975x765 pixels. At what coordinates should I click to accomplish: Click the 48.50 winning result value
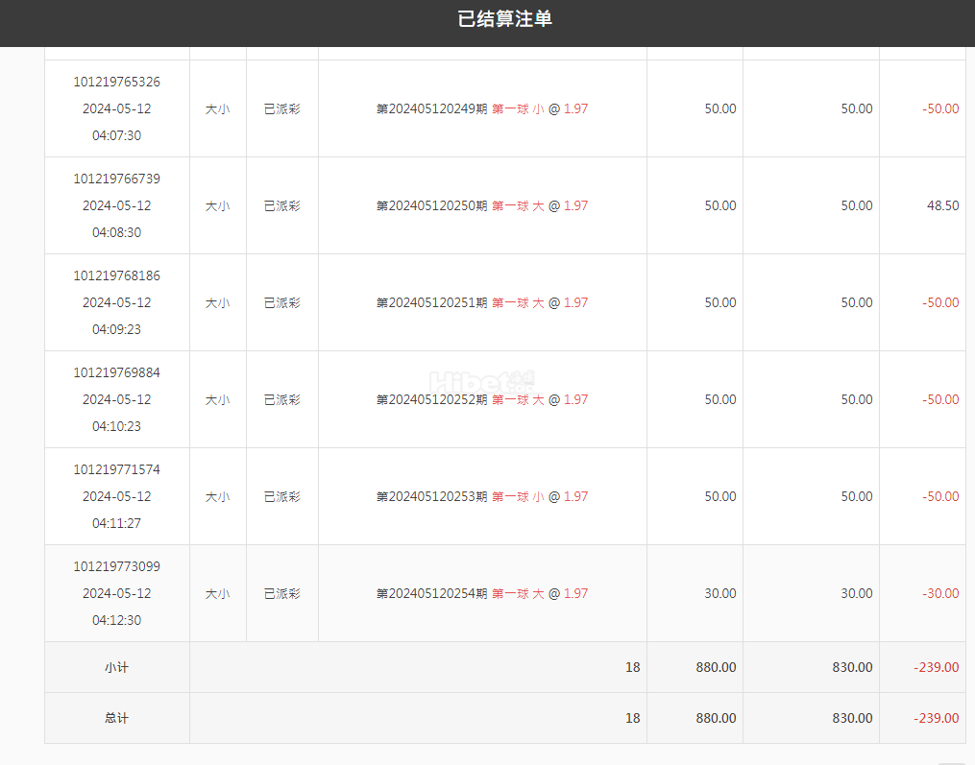click(x=942, y=205)
